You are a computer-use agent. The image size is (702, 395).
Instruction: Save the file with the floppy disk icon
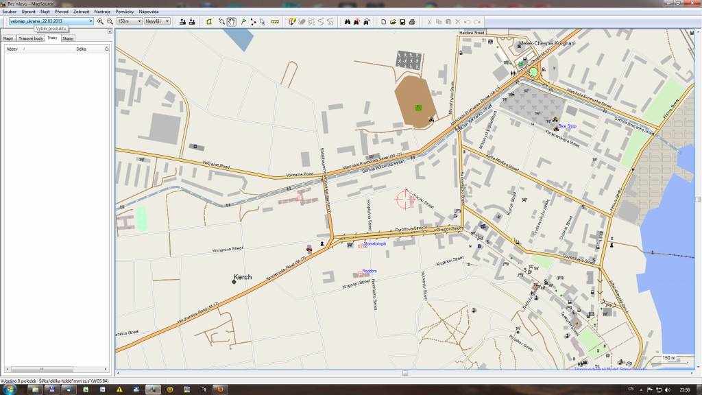tap(402, 22)
